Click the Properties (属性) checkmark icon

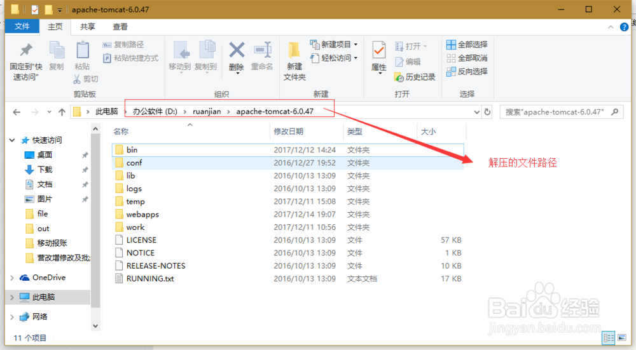379,51
